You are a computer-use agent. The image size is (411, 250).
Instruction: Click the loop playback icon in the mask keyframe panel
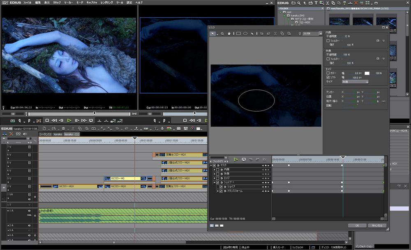tap(244, 159)
